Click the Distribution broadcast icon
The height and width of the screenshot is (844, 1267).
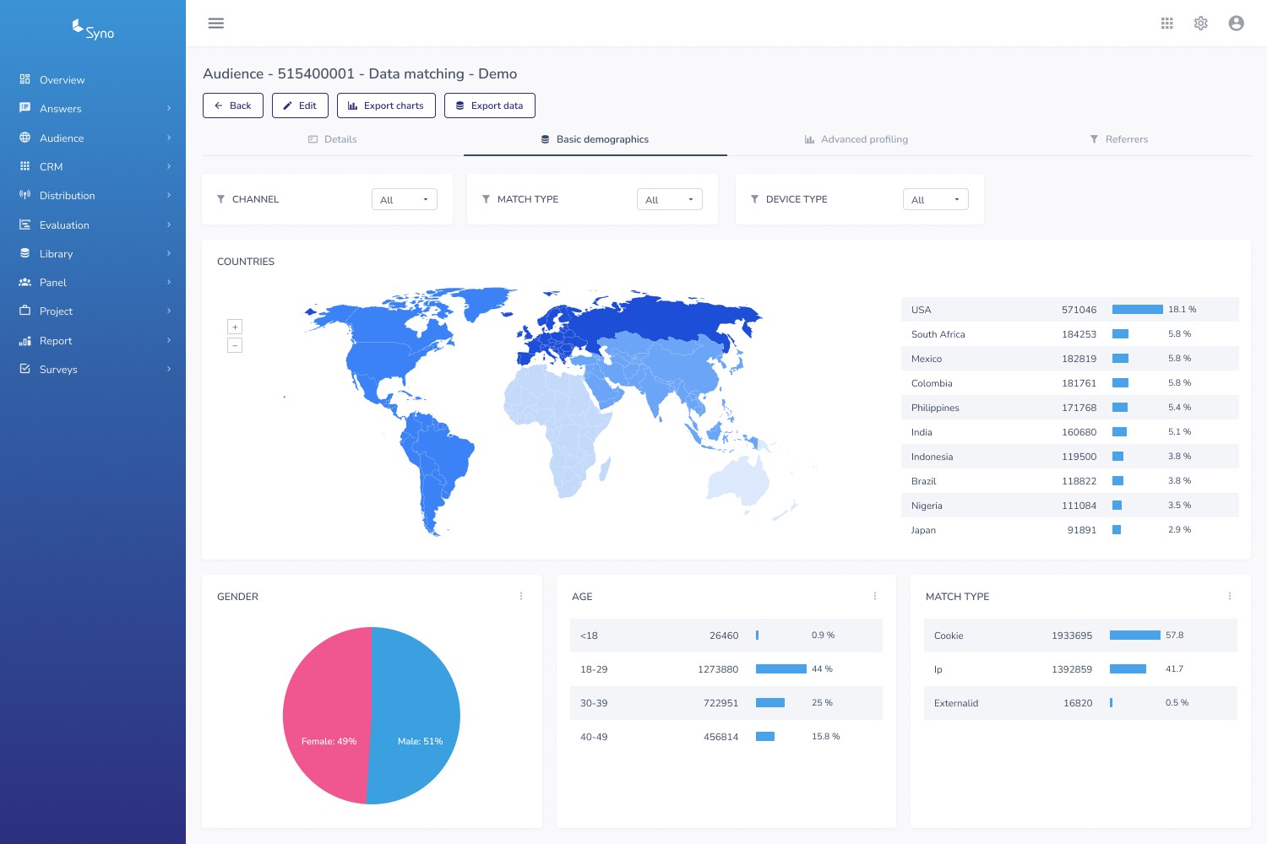tap(24, 195)
